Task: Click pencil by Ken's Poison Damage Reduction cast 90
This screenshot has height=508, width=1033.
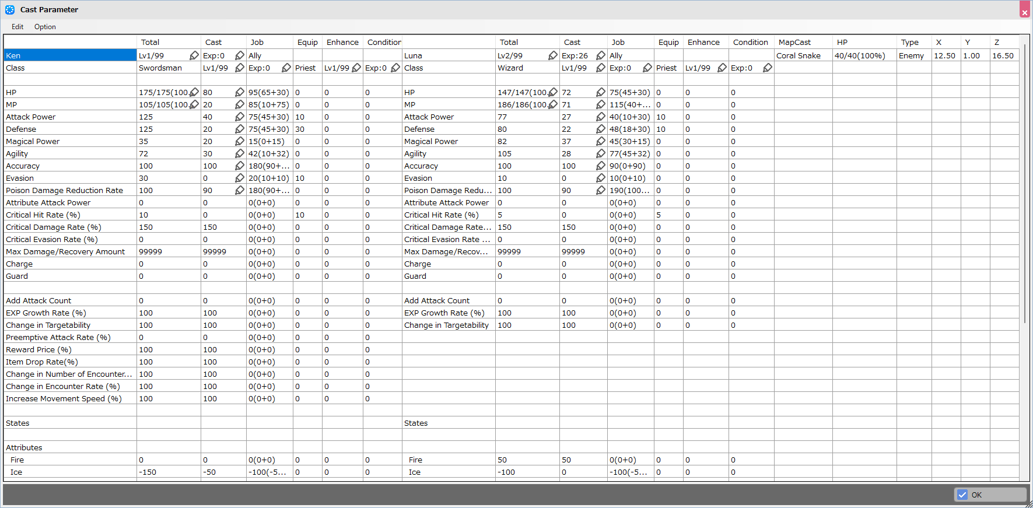Action: tap(240, 190)
